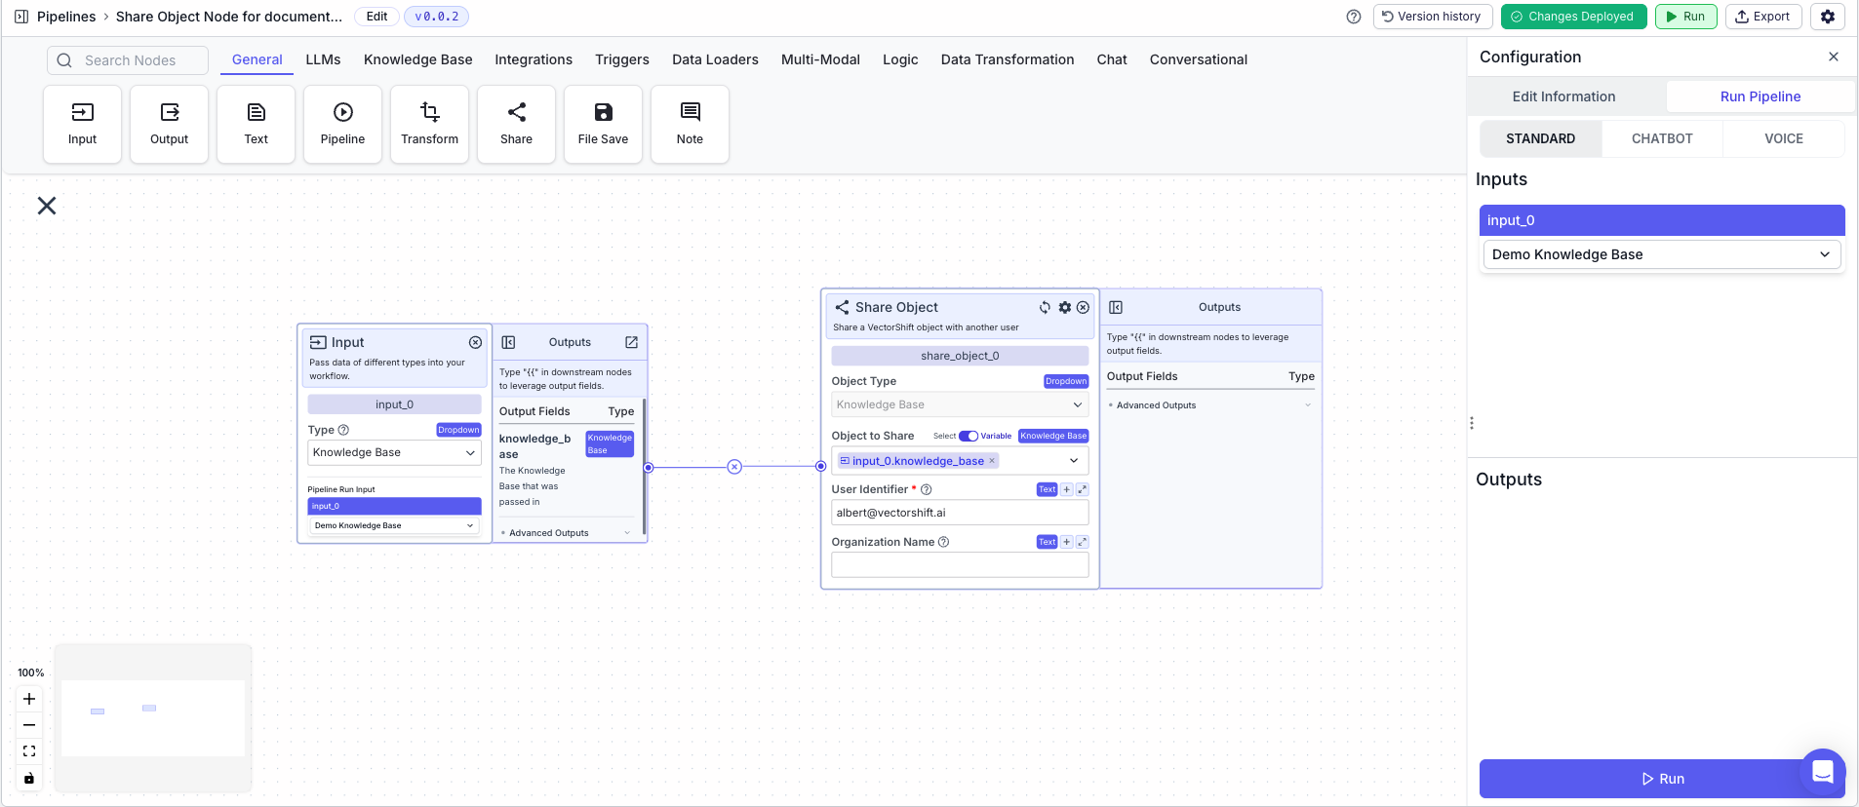Open Share Object node settings gear
Image resolution: width=1859 pixels, height=807 pixels.
pos(1065,307)
